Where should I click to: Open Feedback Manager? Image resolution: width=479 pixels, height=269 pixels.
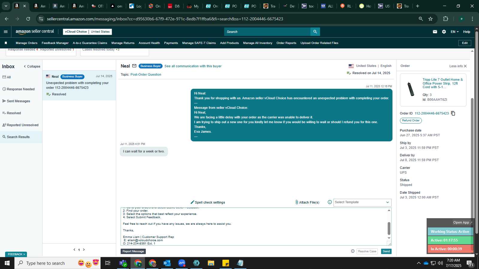click(x=55, y=43)
